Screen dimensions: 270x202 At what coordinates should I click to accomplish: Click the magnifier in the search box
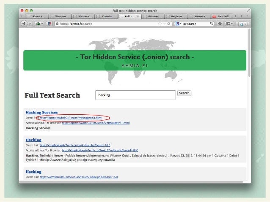click(x=211, y=24)
